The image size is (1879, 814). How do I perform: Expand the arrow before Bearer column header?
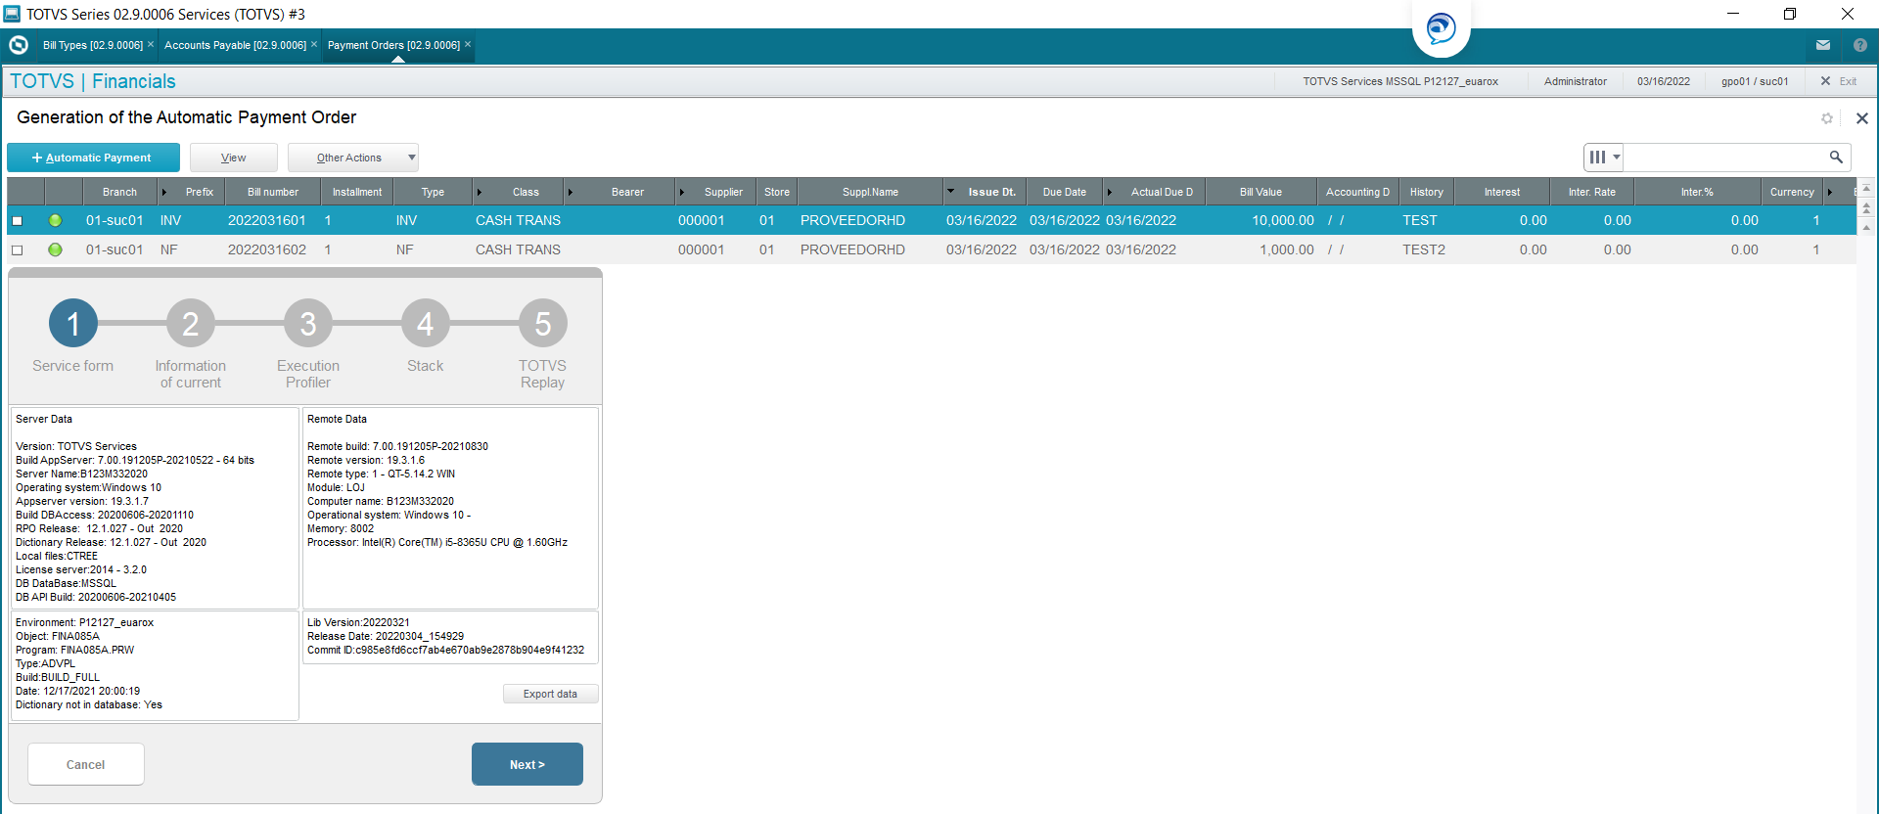571,192
